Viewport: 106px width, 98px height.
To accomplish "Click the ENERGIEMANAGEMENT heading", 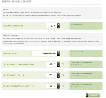I will coord(16,2).
